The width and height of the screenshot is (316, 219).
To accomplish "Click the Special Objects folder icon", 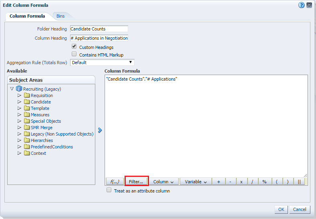I will [27, 121].
